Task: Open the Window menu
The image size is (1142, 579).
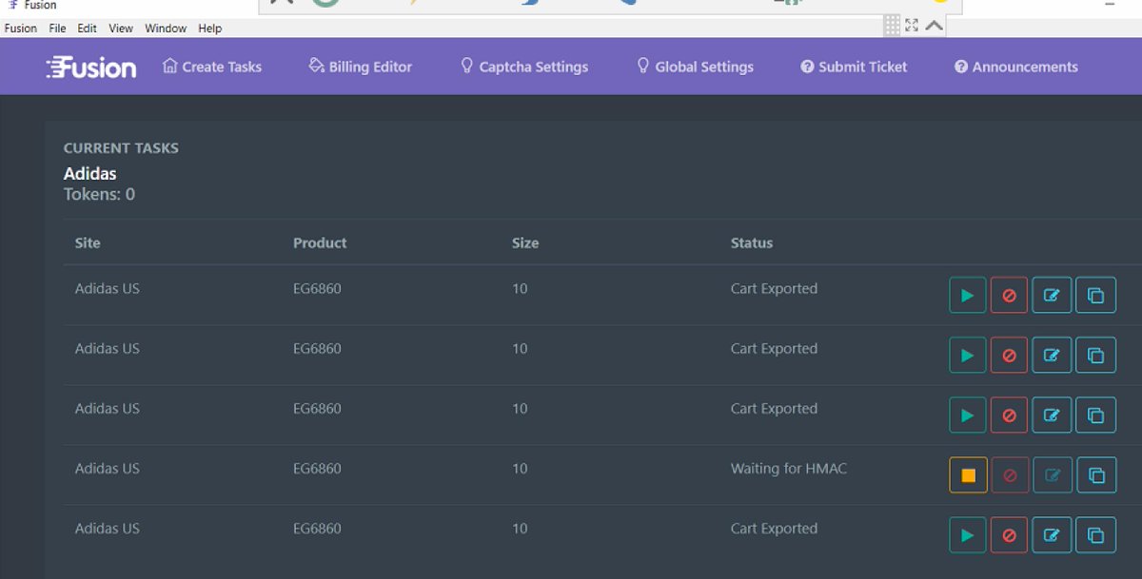Action: 165,28
